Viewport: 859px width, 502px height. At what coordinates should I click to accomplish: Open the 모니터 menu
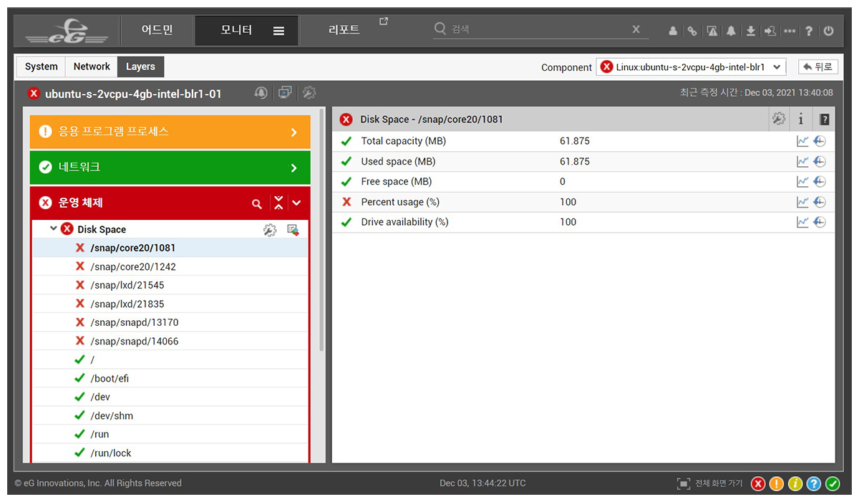(236, 31)
